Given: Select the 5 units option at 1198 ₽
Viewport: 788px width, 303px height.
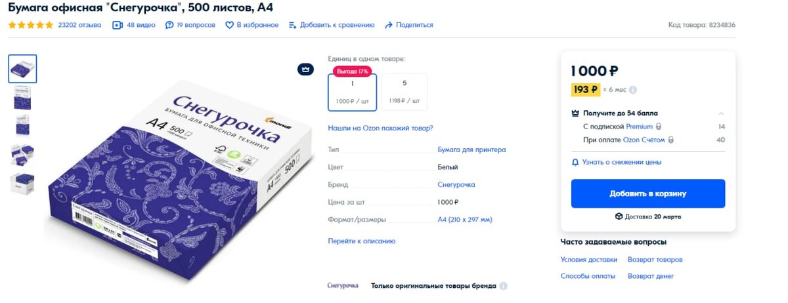Looking at the screenshot, I should pyautogui.click(x=405, y=92).
